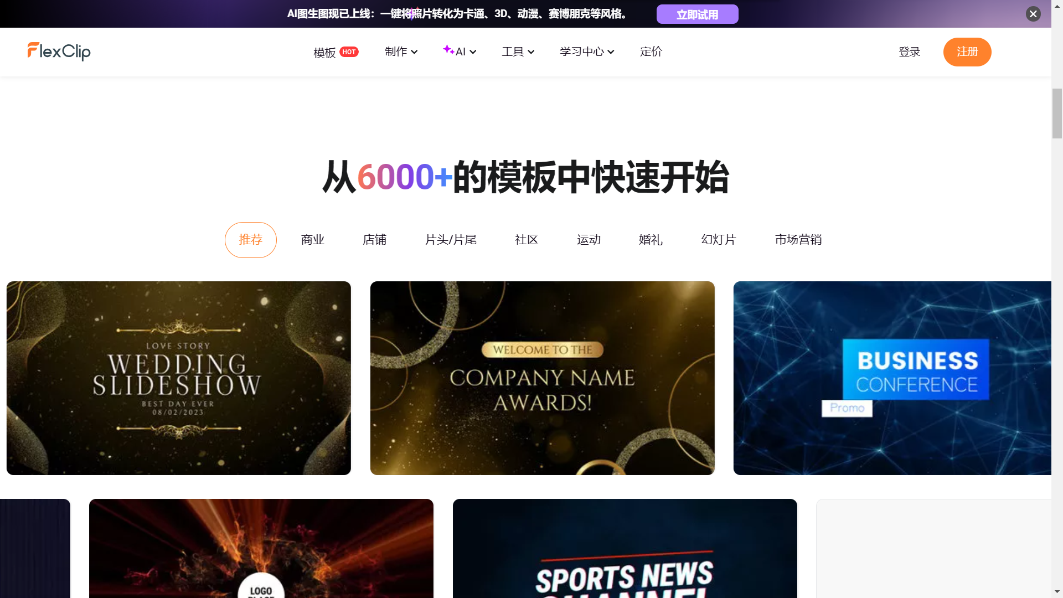Click the 工具 chevron arrow
The image size is (1063, 598).
tap(531, 52)
